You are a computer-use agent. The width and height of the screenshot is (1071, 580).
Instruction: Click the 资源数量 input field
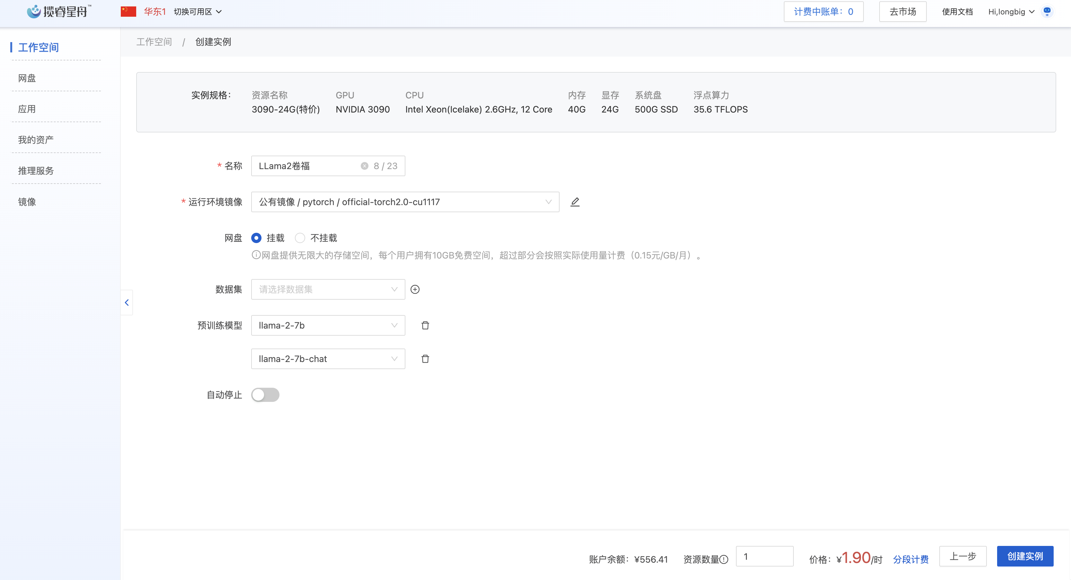pyautogui.click(x=764, y=556)
